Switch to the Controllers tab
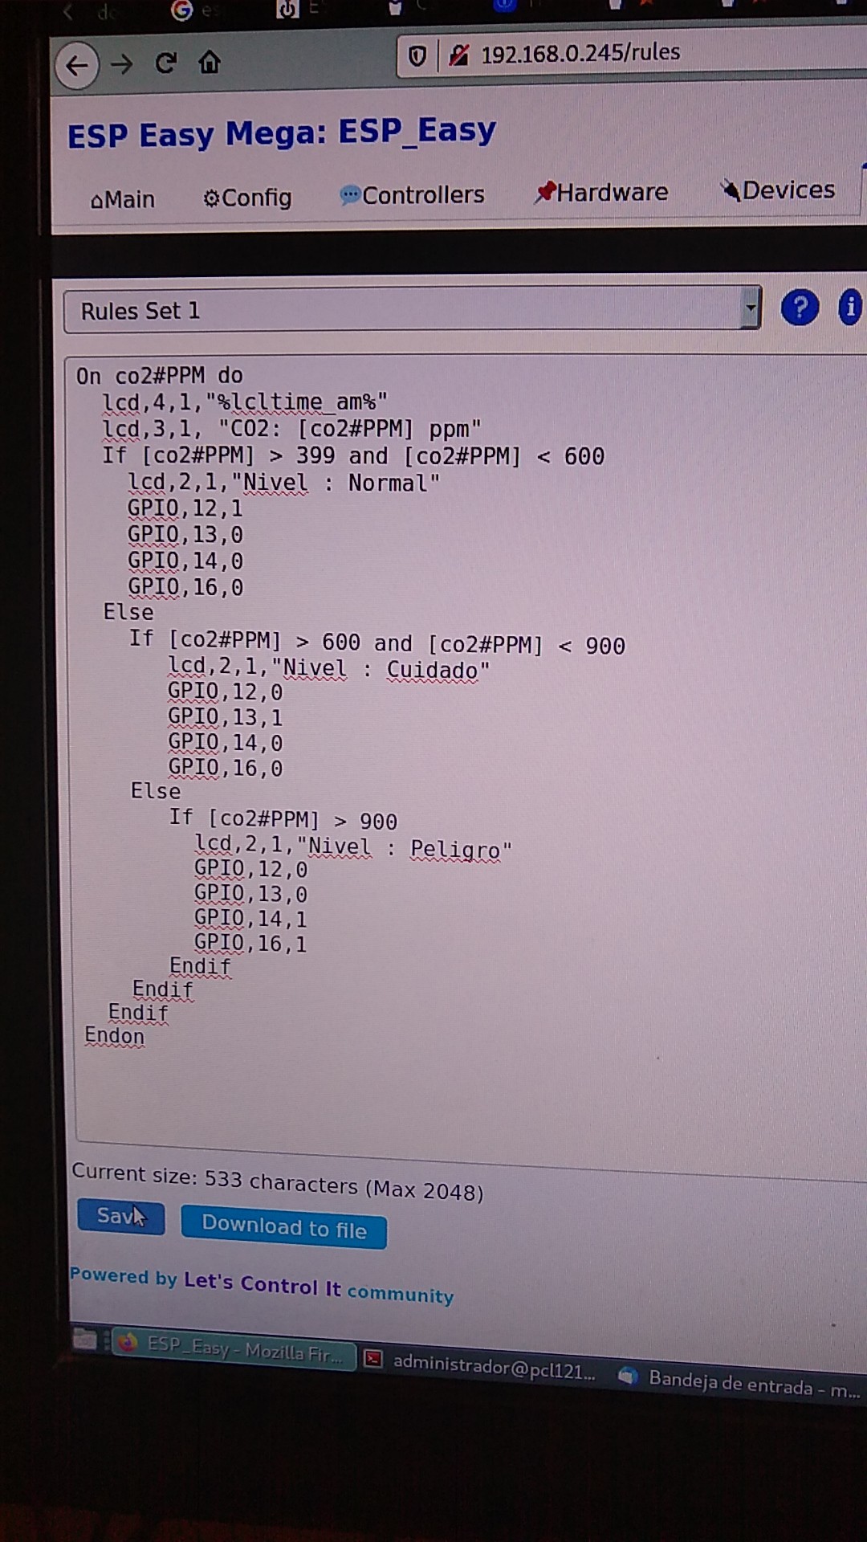 point(413,194)
